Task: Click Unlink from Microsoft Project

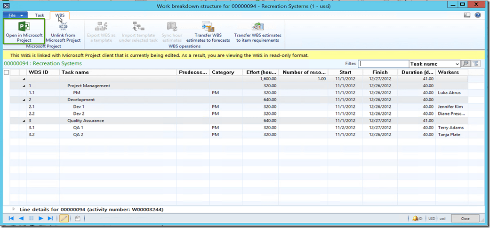Action: coord(63,32)
